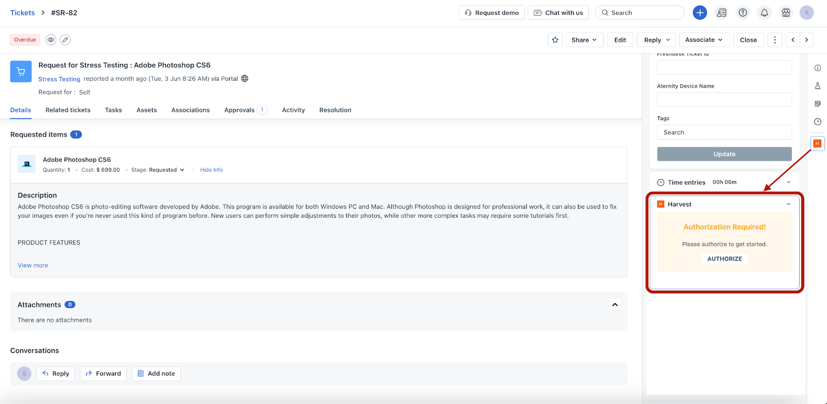
Task: Click the Forward button
Action: pyautogui.click(x=103, y=373)
